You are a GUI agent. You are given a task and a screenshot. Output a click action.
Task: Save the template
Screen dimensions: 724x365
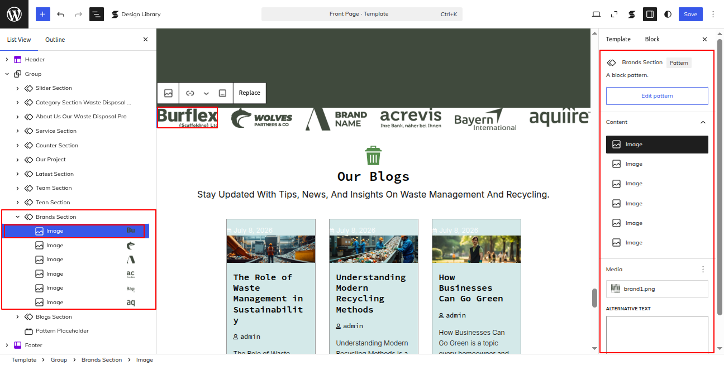coord(690,14)
